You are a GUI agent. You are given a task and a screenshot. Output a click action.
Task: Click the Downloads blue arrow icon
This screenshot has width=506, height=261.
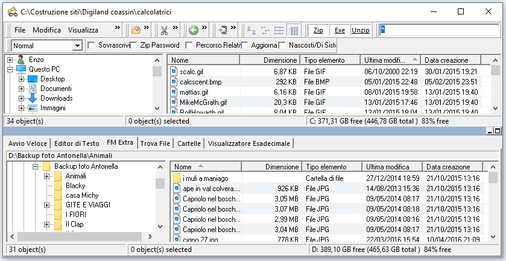tap(33, 98)
